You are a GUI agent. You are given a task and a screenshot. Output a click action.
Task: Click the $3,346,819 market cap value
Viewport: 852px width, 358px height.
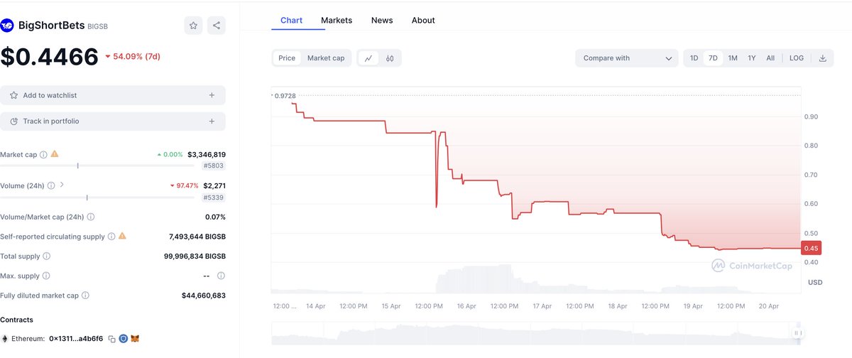[207, 154]
